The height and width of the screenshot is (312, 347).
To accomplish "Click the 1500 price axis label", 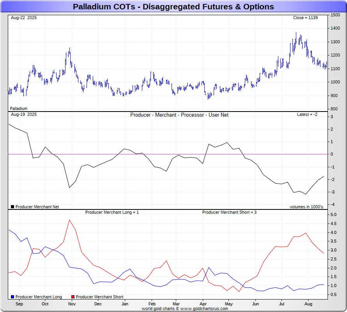I will [335, 15].
